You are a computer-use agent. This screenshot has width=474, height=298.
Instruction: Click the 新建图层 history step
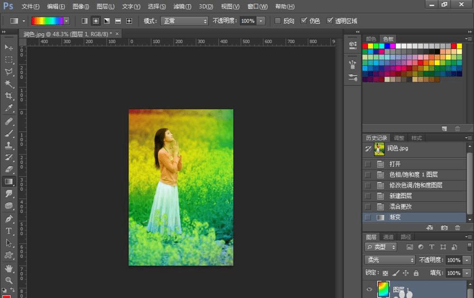point(401,196)
